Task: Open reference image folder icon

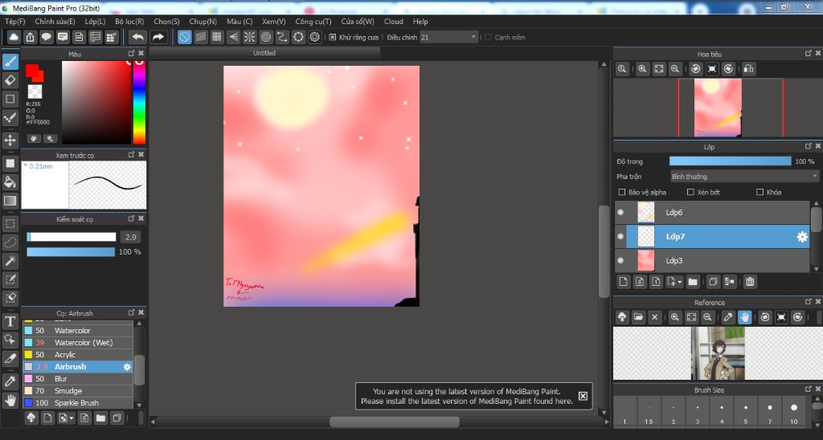Action: click(638, 317)
